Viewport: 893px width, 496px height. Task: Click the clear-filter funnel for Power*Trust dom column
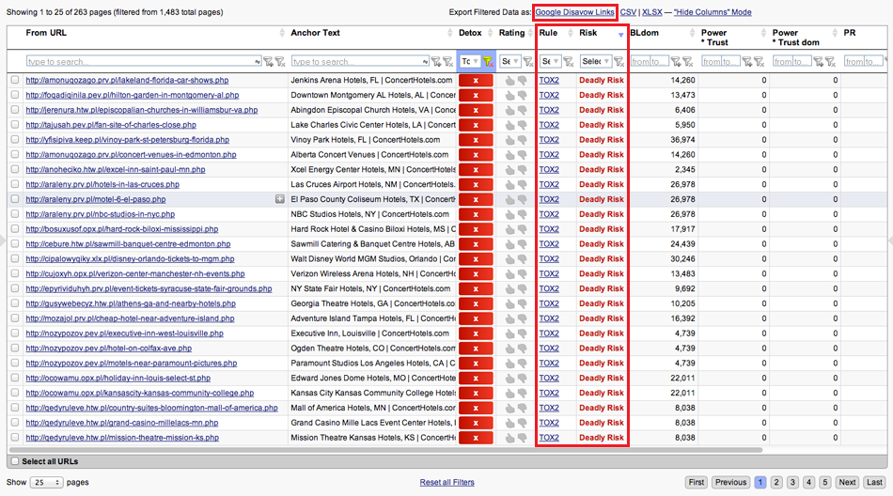[830, 61]
